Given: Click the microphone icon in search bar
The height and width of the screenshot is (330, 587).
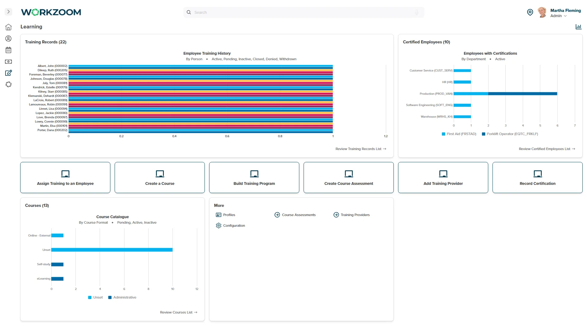Looking at the screenshot, I should pyautogui.click(x=416, y=13).
